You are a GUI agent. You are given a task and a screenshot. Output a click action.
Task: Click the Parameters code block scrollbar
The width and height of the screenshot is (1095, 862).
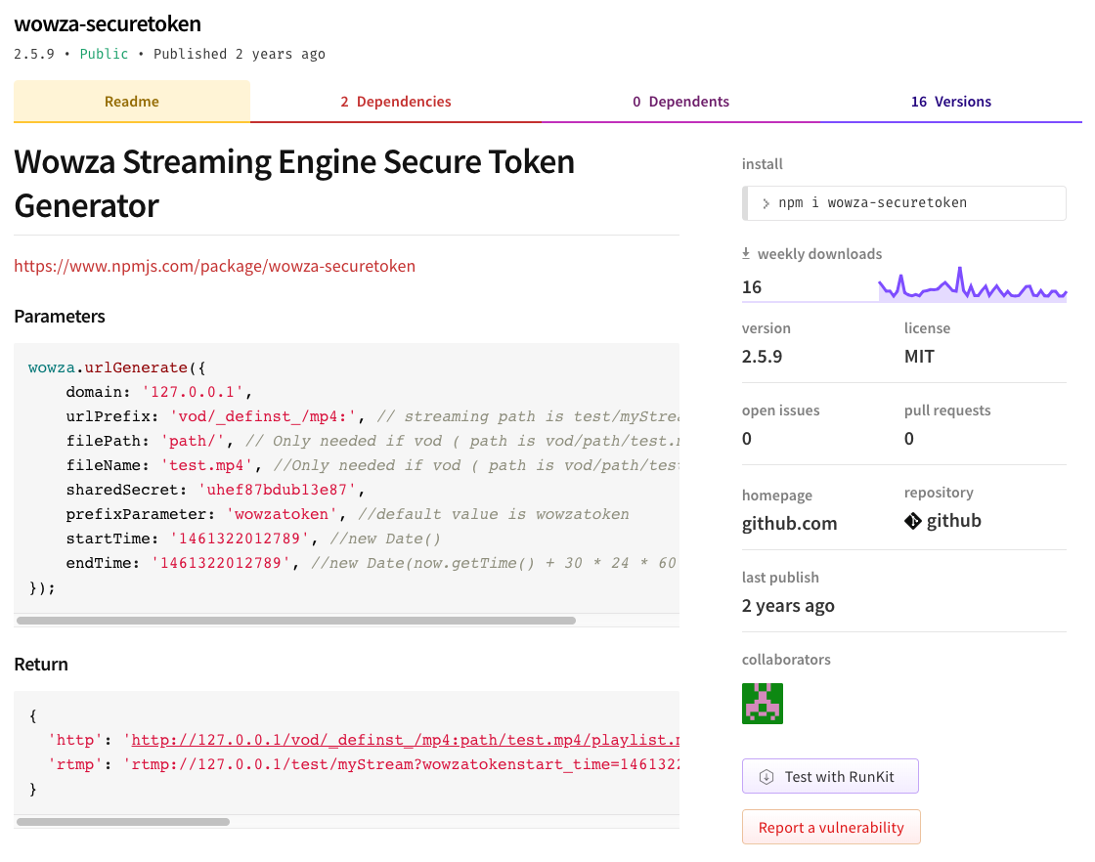coord(293,620)
